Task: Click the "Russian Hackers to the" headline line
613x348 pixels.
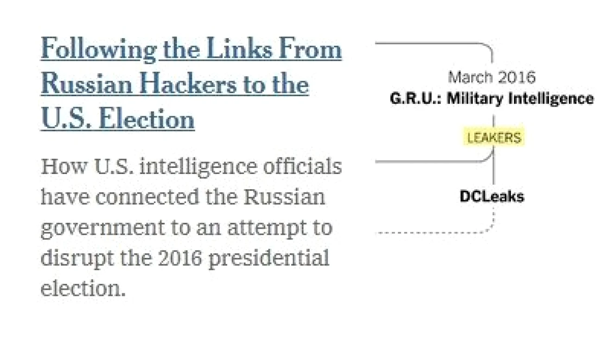Action: tap(175, 84)
